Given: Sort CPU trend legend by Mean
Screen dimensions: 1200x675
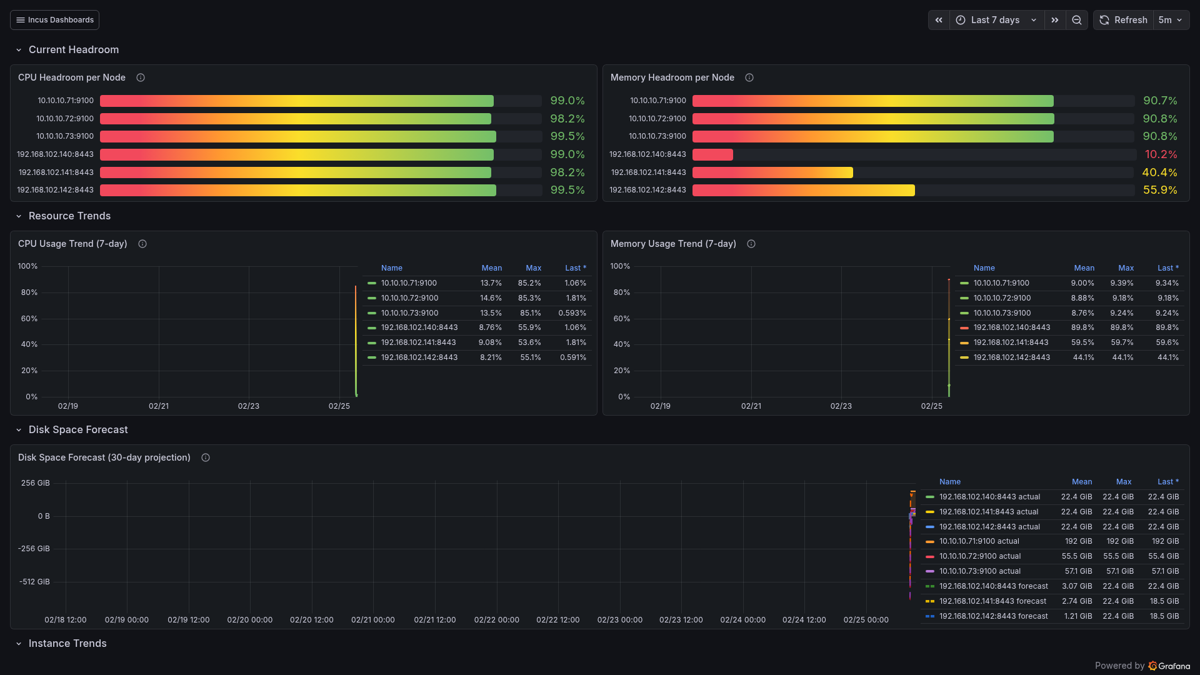Looking at the screenshot, I should click(491, 268).
